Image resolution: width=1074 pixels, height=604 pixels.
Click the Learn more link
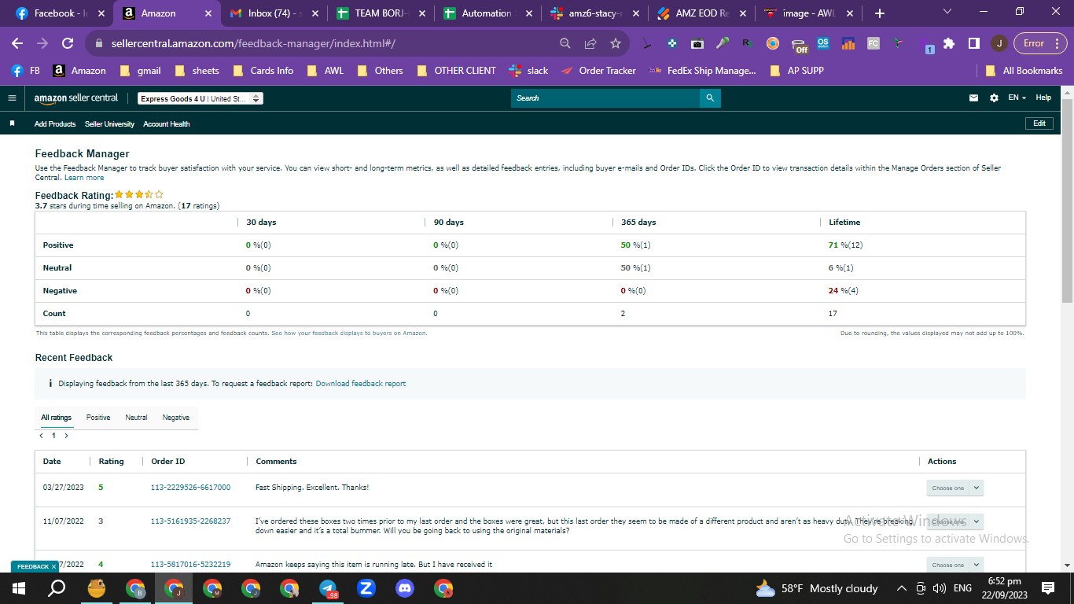tap(84, 178)
